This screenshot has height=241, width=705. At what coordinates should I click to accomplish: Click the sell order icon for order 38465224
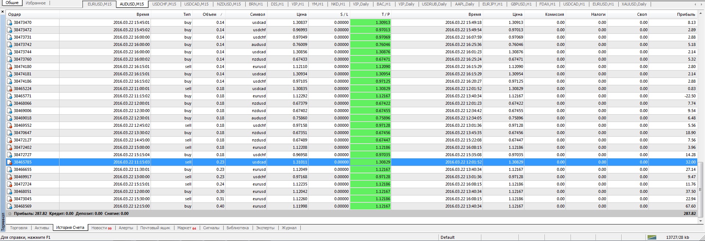click(10, 89)
